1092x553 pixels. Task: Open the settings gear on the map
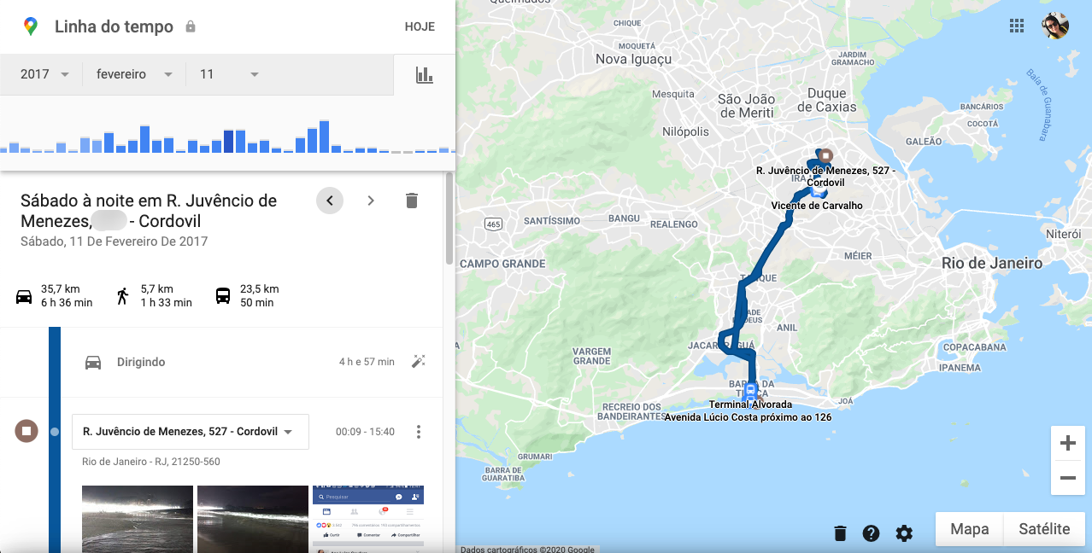904,533
